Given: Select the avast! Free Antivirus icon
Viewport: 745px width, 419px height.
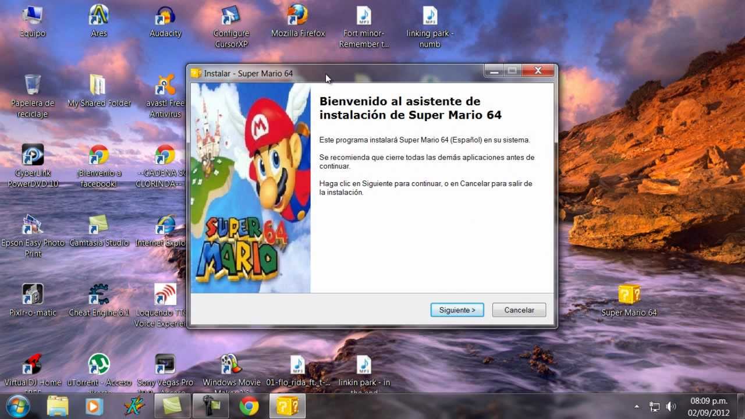Looking at the screenshot, I should point(165,97).
